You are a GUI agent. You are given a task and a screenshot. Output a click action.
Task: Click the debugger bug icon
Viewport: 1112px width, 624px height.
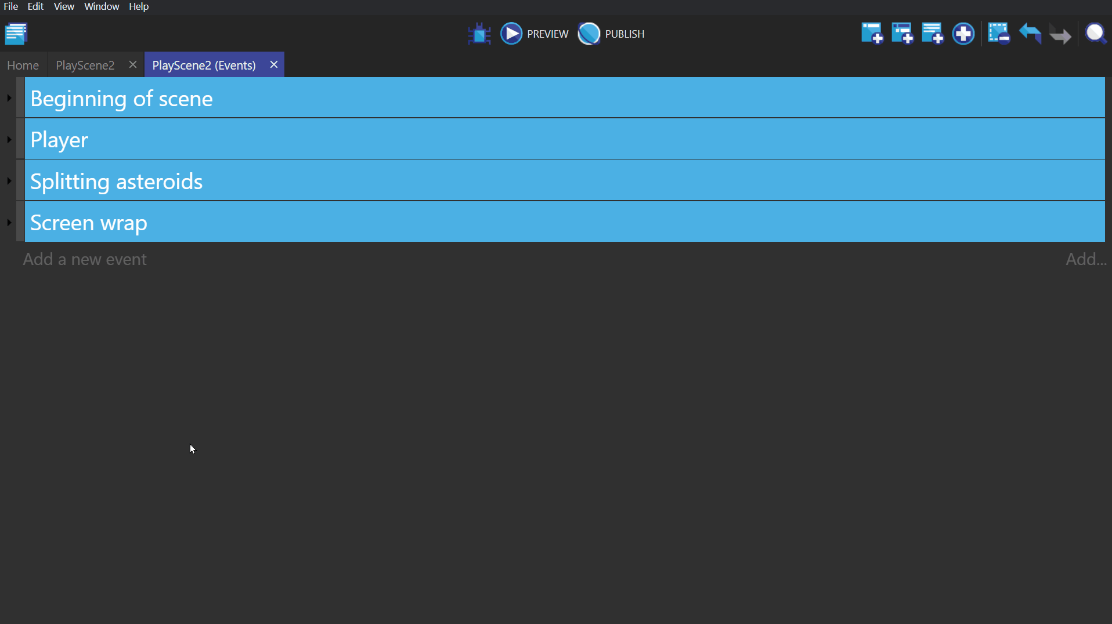(479, 34)
